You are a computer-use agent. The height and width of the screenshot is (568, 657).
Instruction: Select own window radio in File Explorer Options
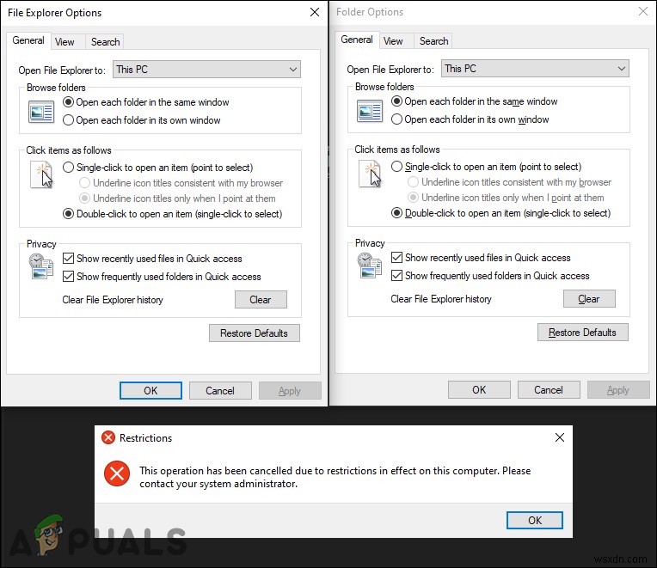click(68, 120)
